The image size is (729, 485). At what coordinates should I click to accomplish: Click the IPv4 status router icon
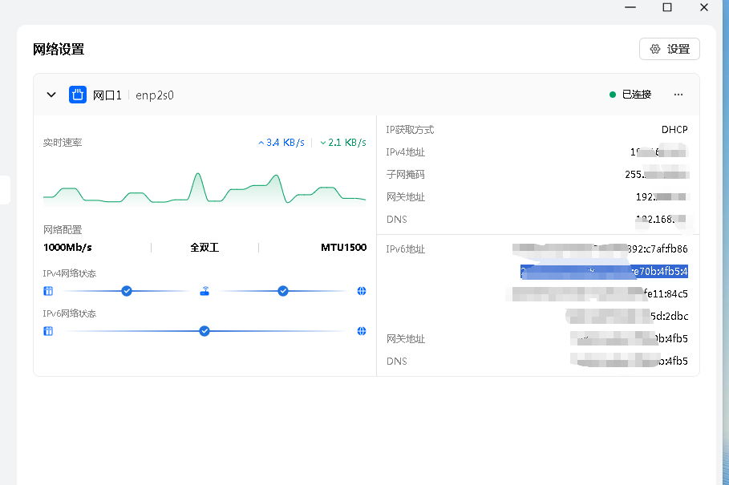pos(205,291)
